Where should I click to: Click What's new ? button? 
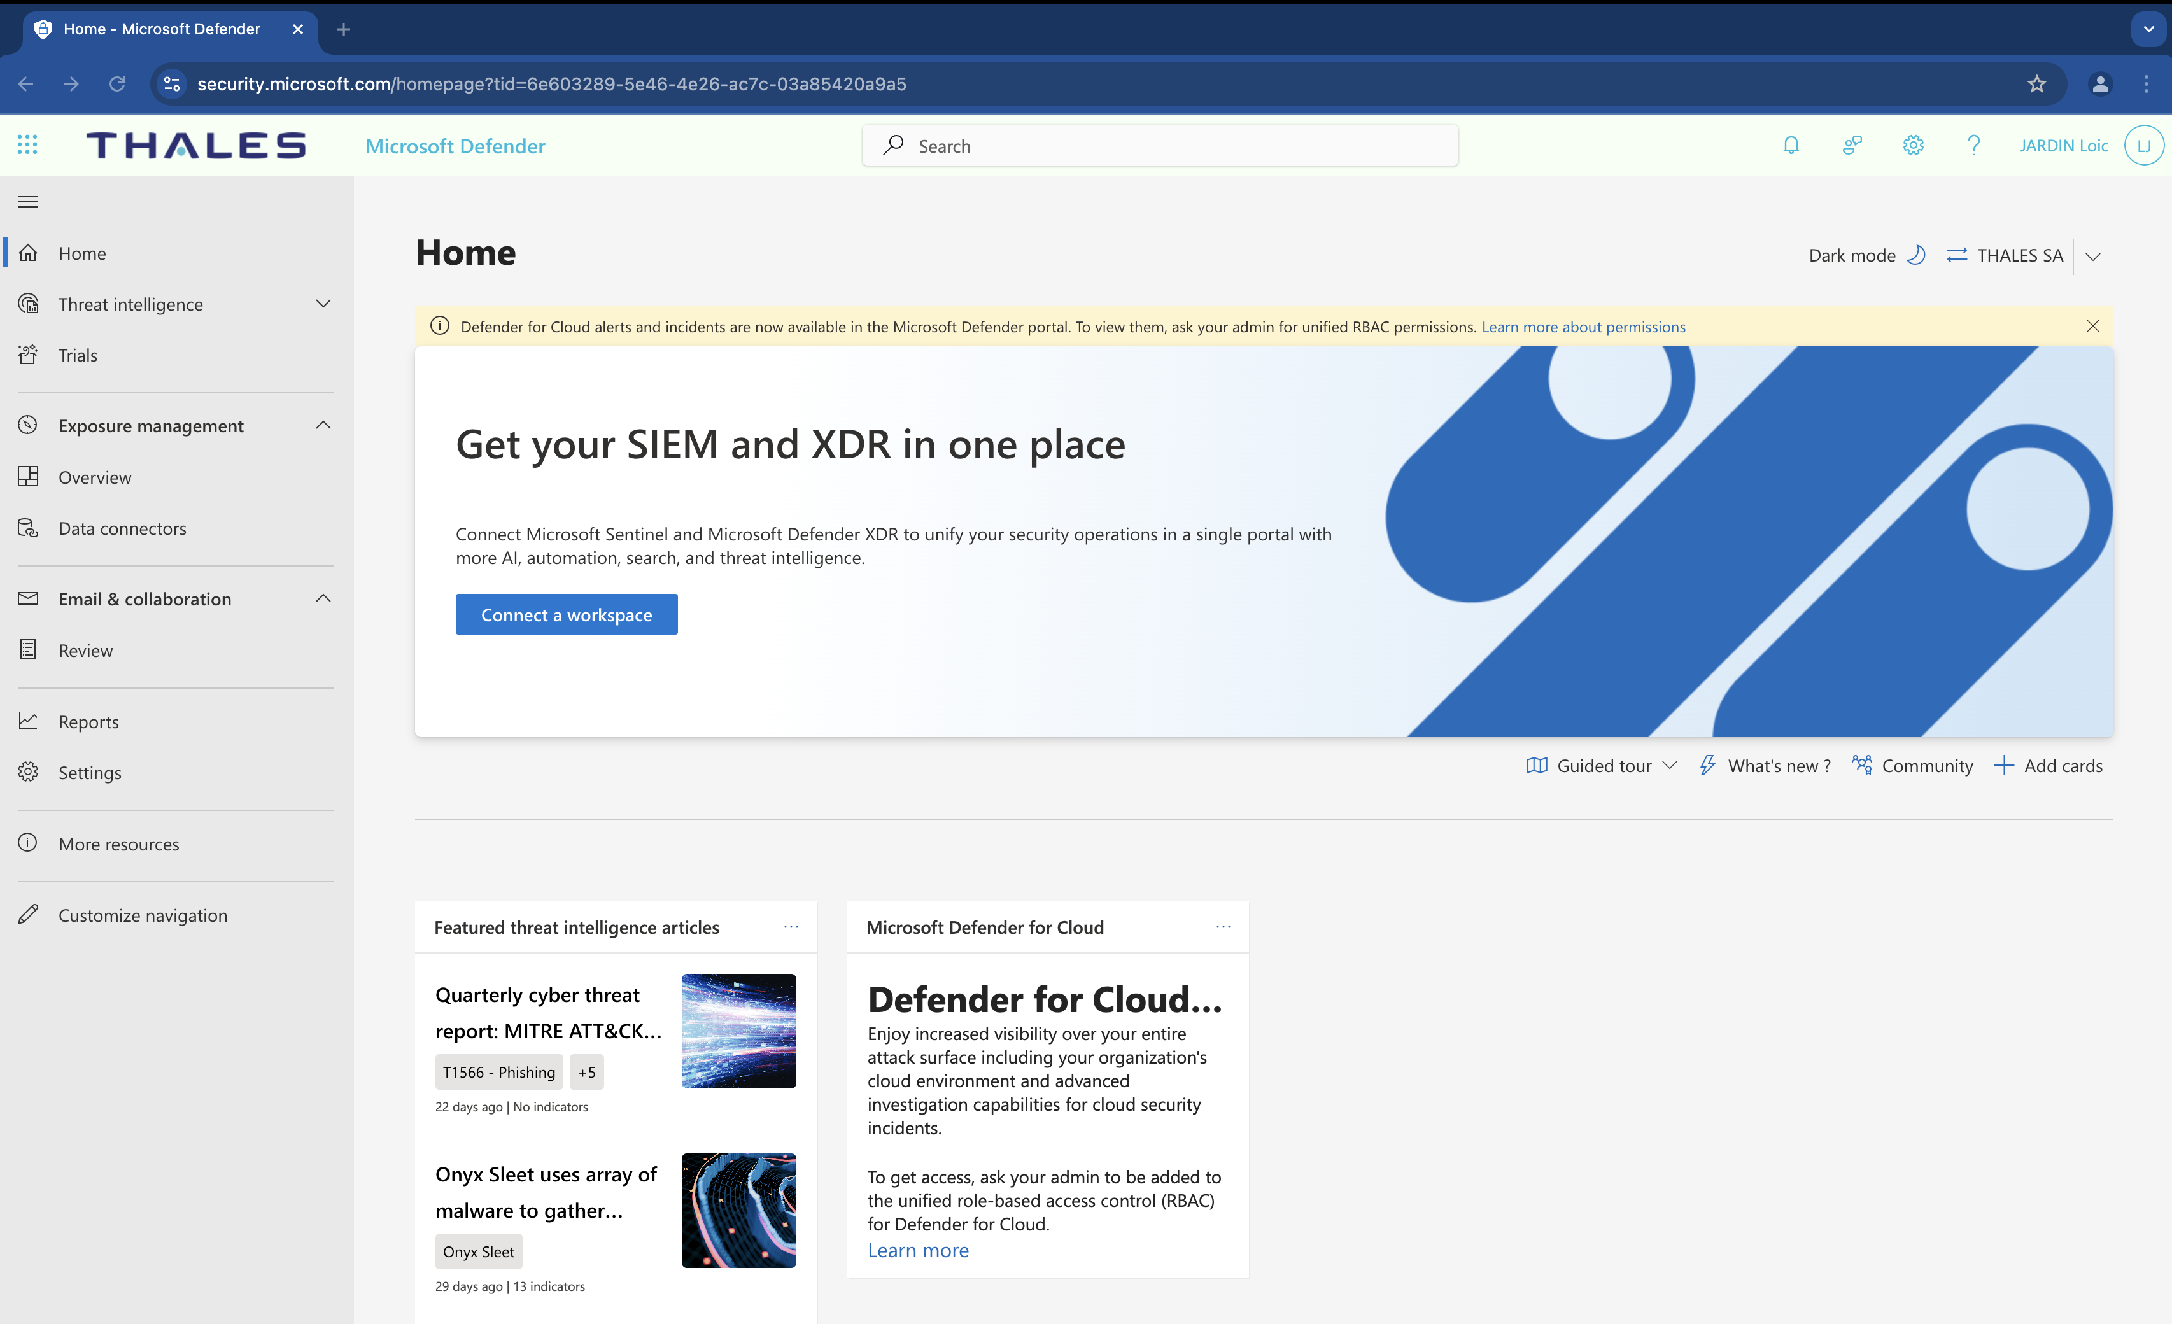(x=1765, y=766)
